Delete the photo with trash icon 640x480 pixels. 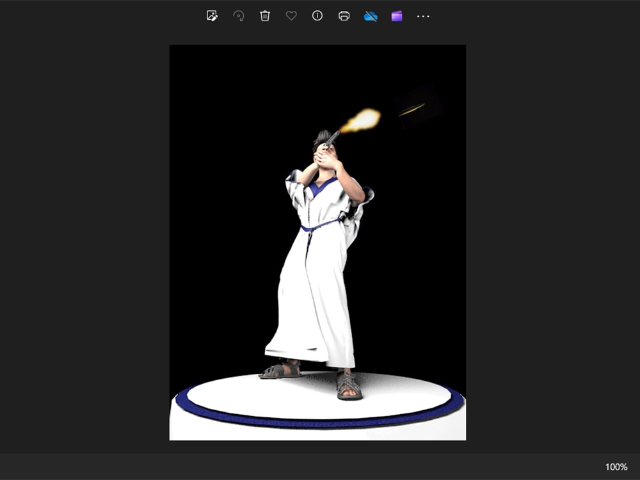pyautogui.click(x=265, y=16)
